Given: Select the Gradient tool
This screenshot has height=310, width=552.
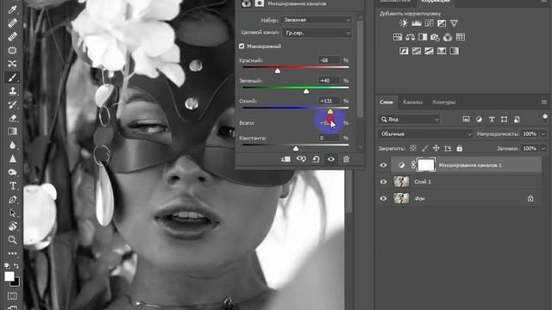Looking at the screenshot, I should click(x=12, y=132).
